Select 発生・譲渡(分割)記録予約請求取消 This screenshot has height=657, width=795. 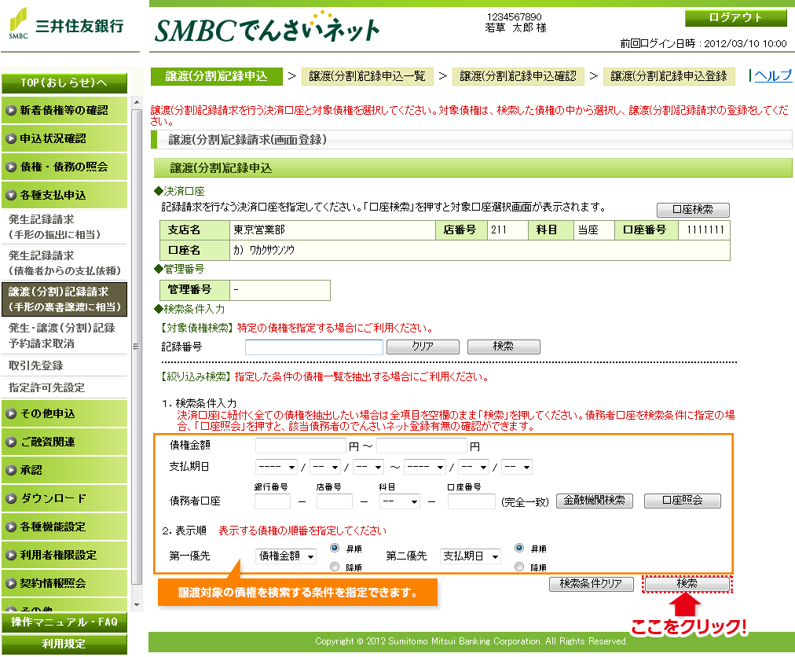pos(64,336)
